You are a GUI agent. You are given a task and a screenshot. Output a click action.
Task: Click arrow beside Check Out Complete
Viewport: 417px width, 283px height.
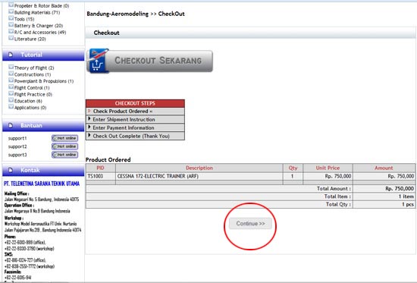tap(89, 135)
